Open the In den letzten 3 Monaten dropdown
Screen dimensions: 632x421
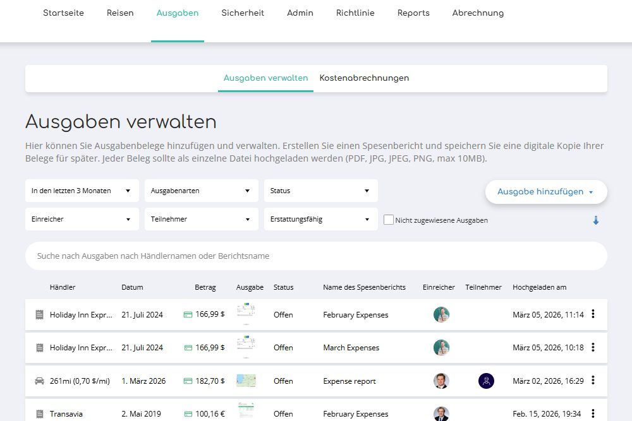point(82,191)
